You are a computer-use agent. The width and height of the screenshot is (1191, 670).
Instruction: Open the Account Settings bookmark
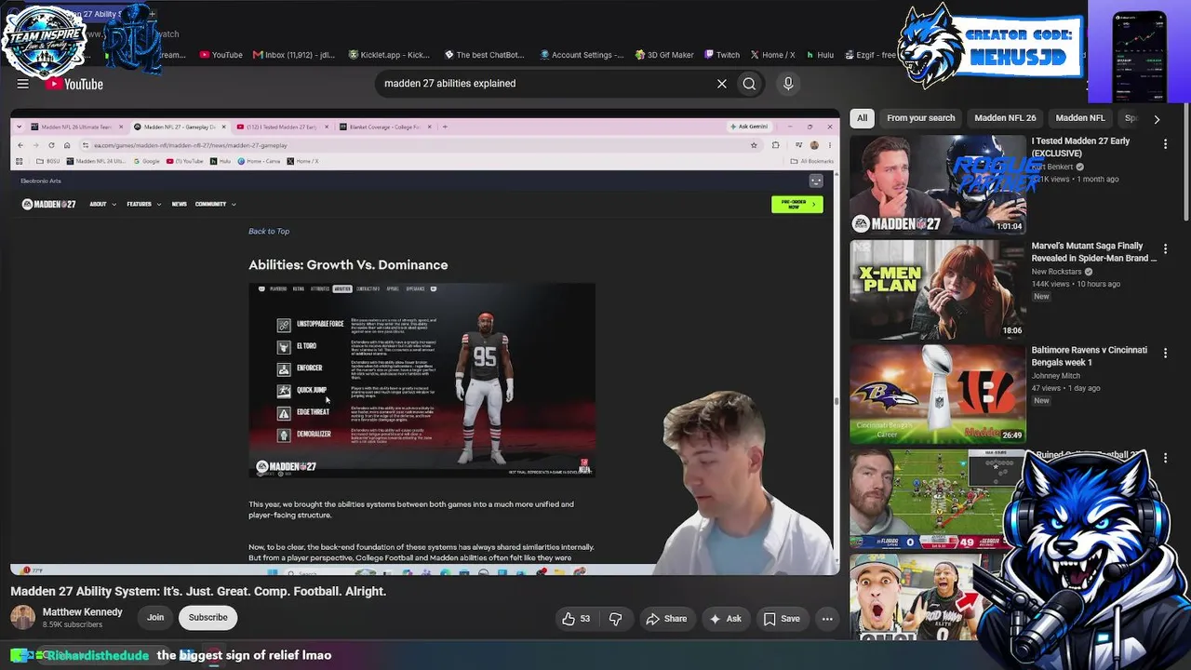click(x=582, y=55)
